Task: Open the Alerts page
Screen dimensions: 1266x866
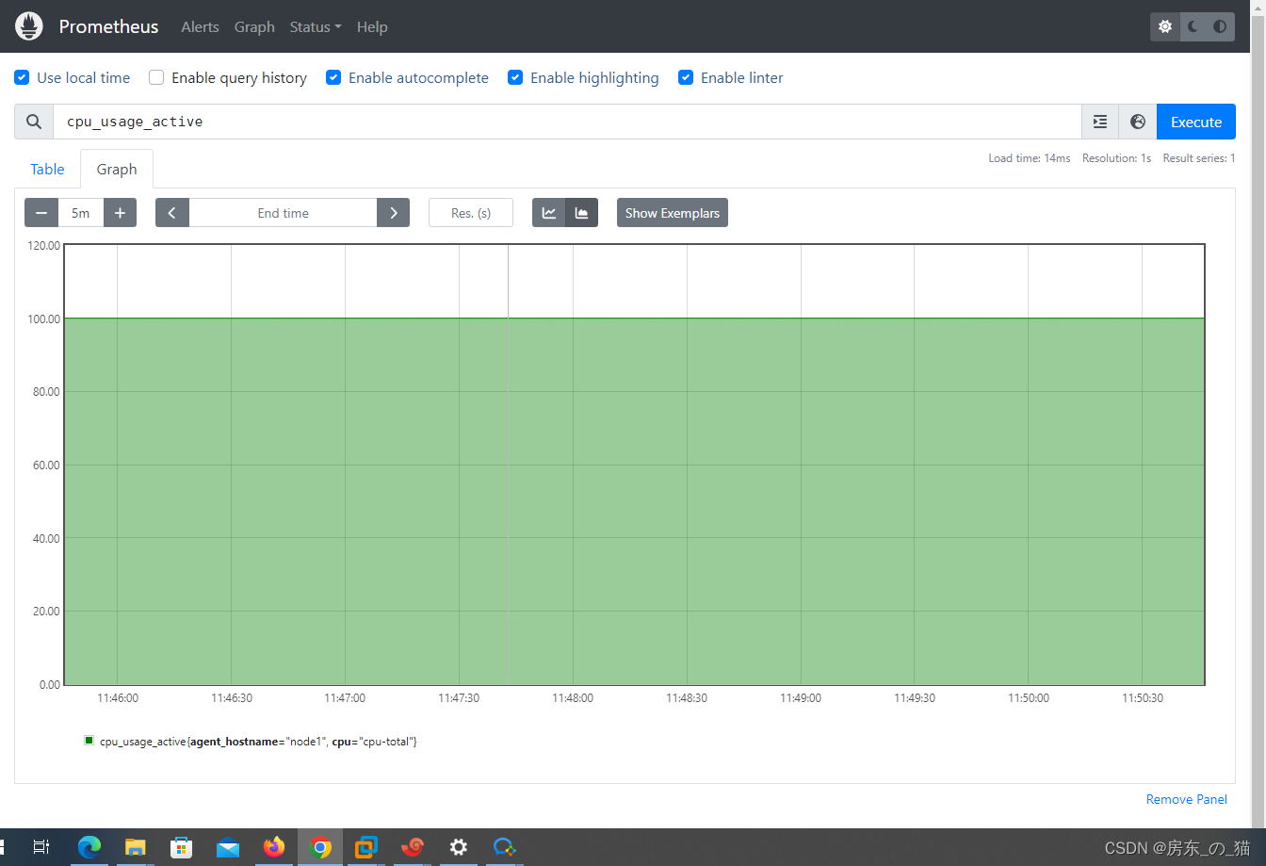Action: tap(200, 26)
